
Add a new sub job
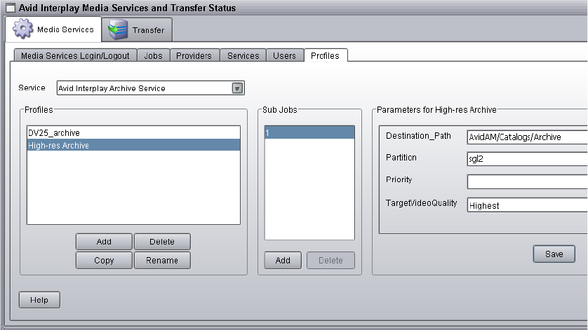(x=283, y=260)
